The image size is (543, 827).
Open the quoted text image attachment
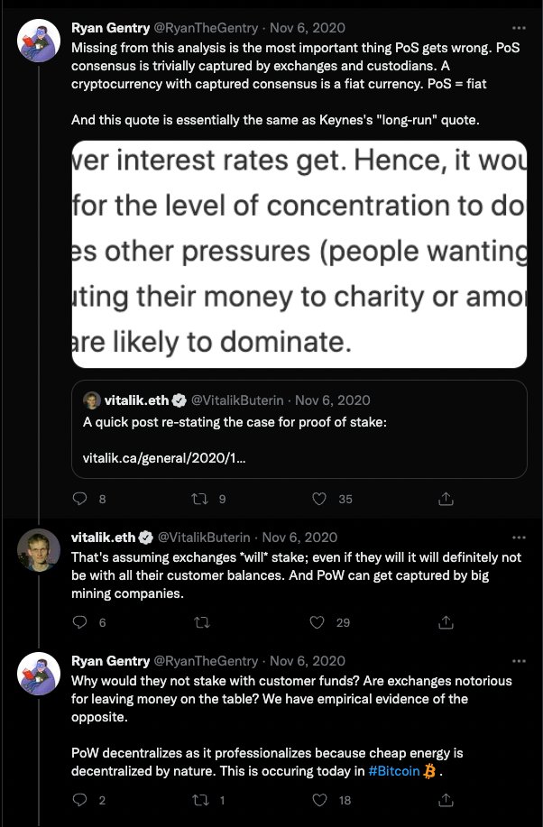pos(299,254)
